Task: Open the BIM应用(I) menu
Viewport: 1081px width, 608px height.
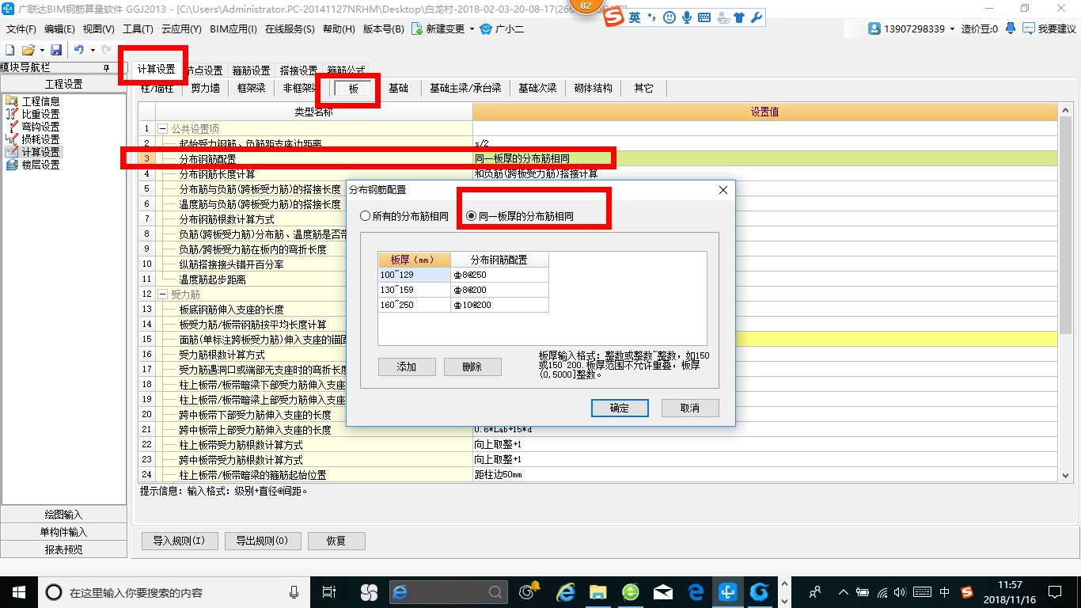Action: [233, 28]
